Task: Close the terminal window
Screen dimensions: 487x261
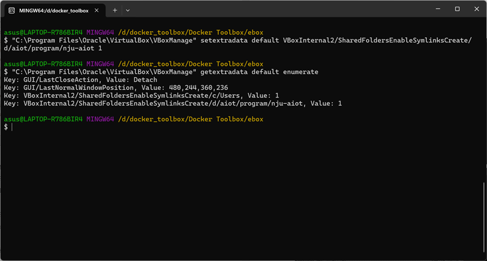Action: (x=476, y=9)
